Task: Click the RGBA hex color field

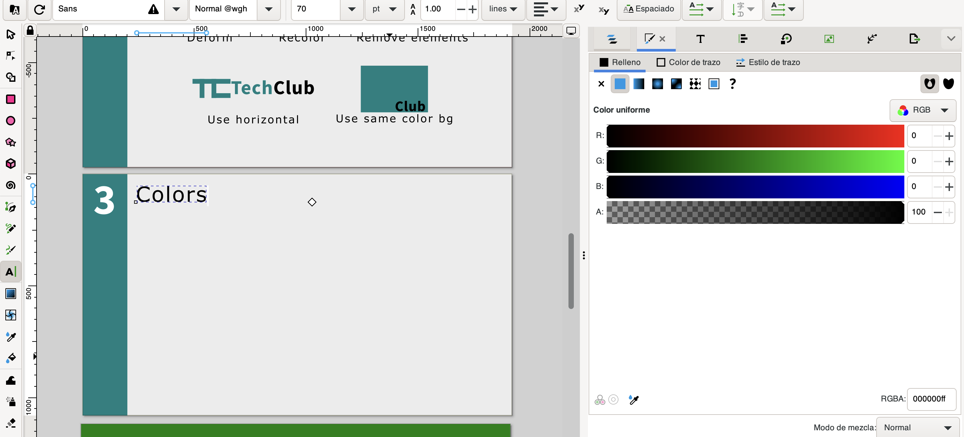Action: tap(931, 399)
